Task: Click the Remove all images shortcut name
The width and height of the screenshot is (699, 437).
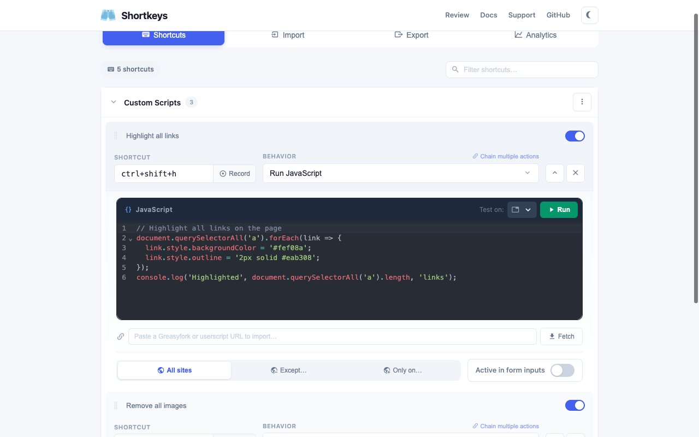Action: click(x=156, y=406)
